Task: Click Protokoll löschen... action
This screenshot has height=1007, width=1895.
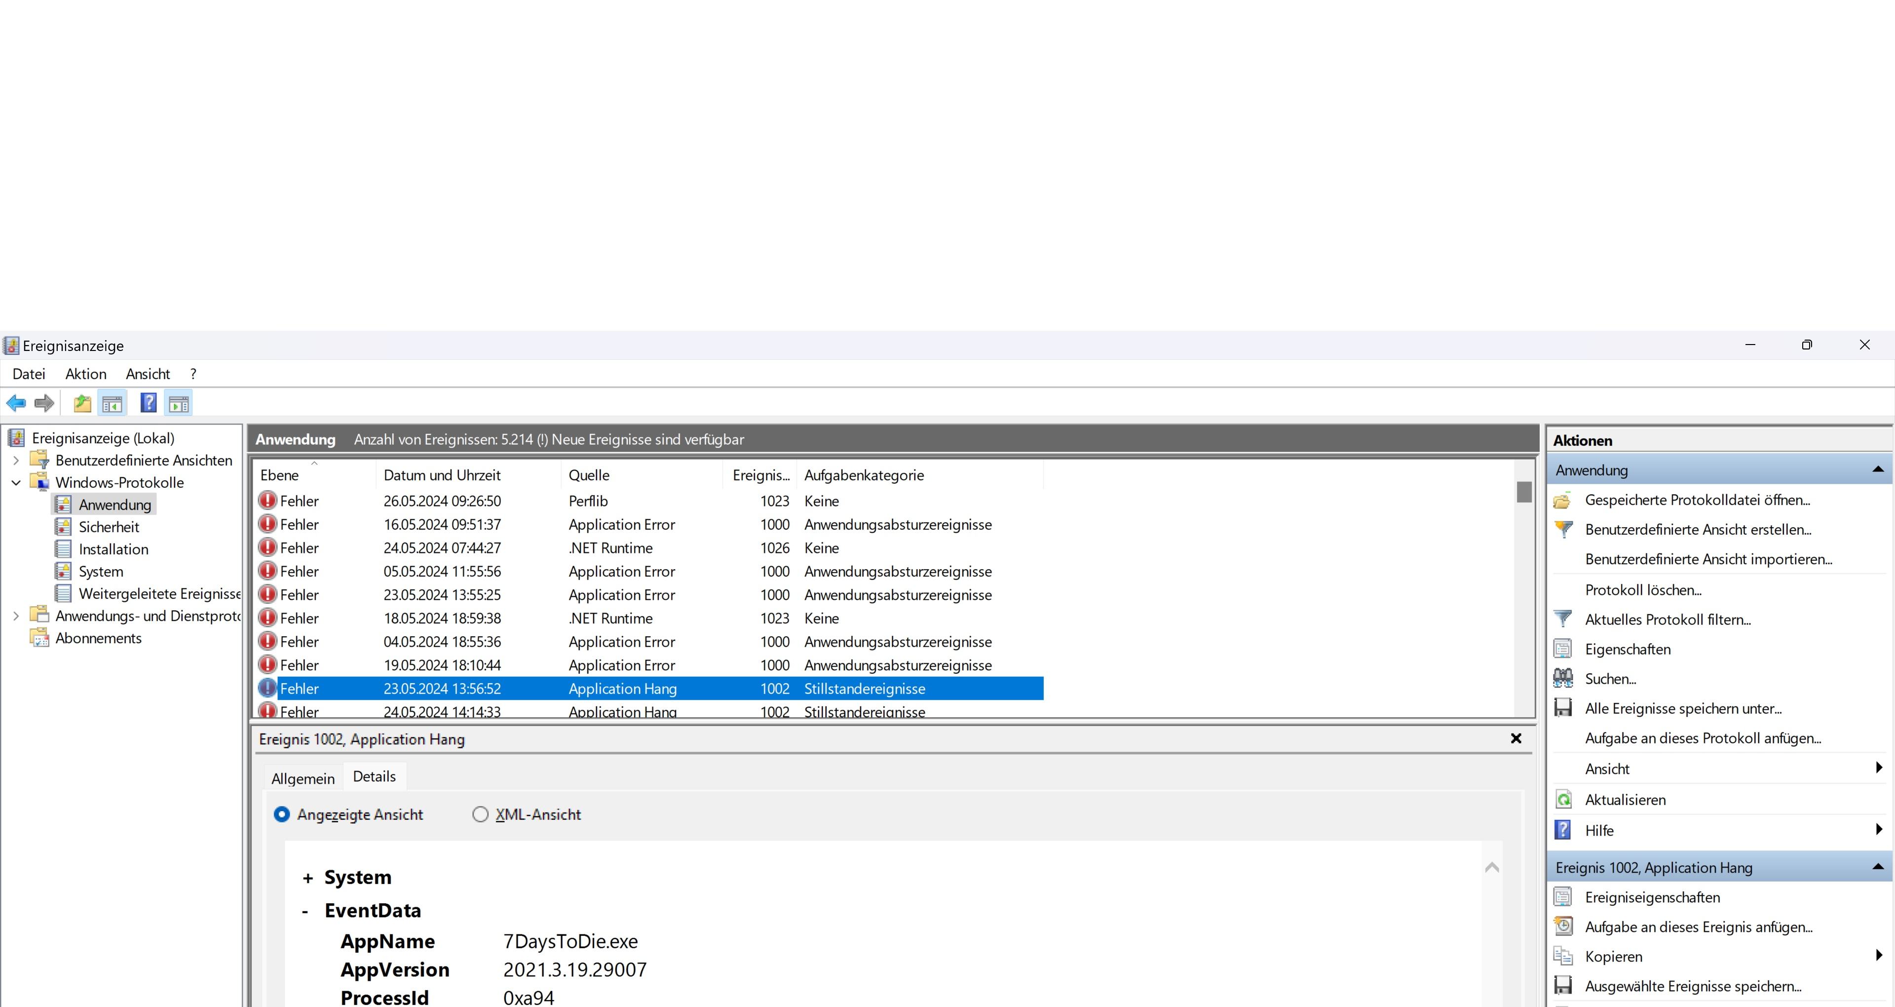Action: [x=1643, y=589]
